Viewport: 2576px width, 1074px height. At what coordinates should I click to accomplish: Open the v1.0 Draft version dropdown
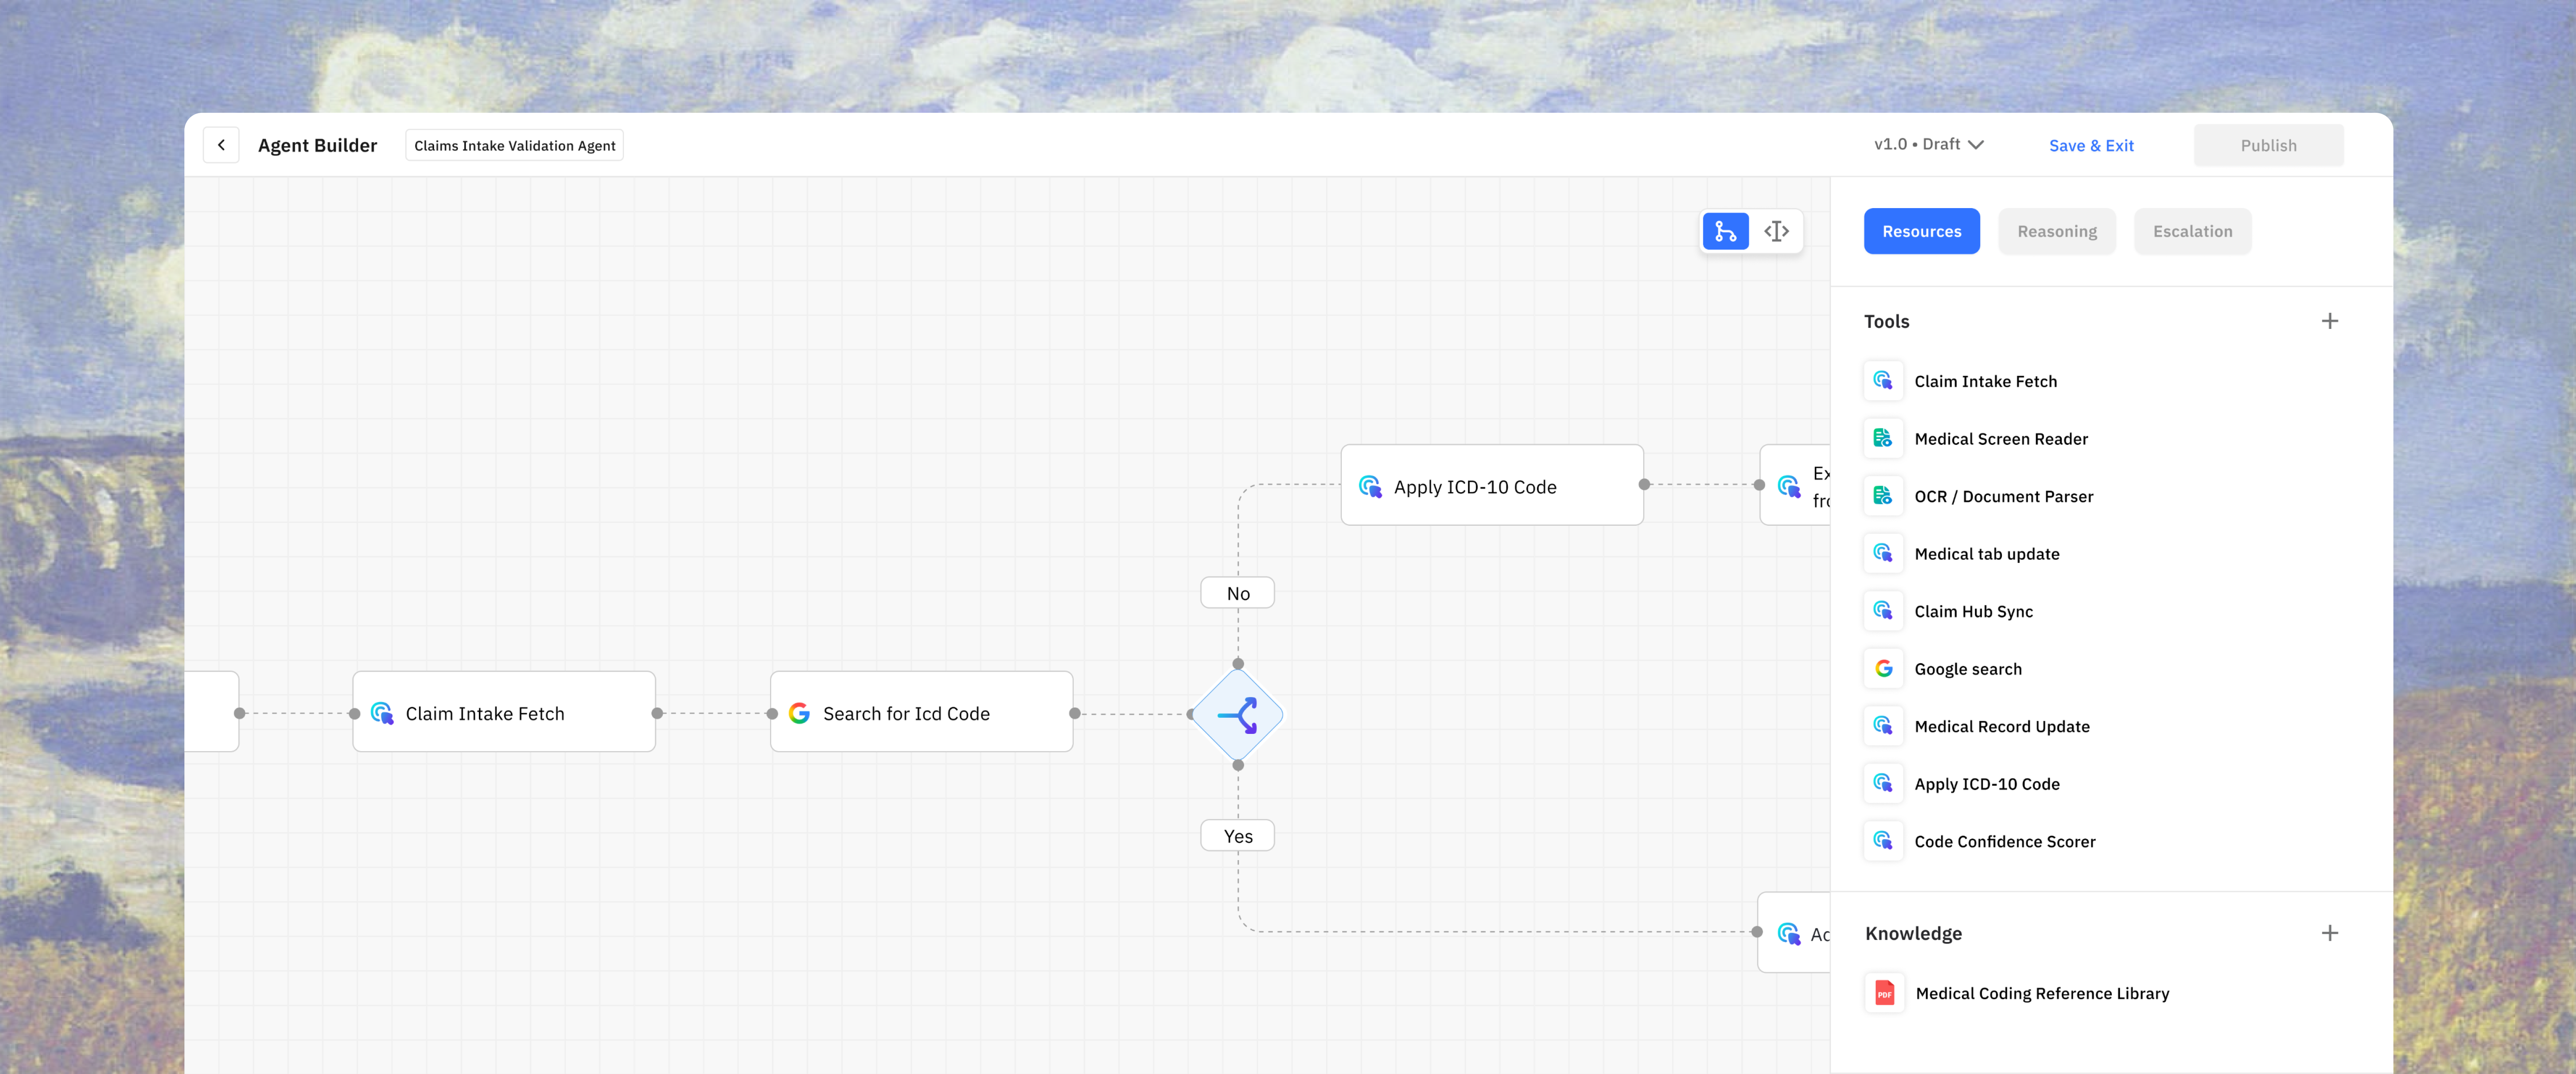pyautogui.click(x=1928, y=145)
